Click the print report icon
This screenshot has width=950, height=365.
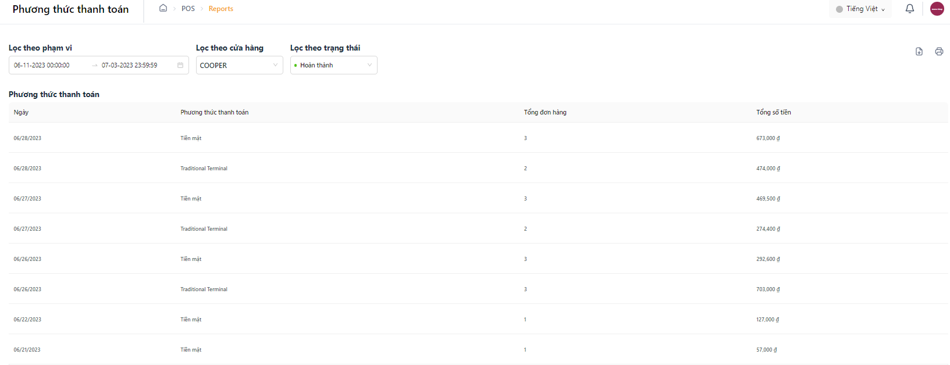pyautogui.click(x=939, y=51)
